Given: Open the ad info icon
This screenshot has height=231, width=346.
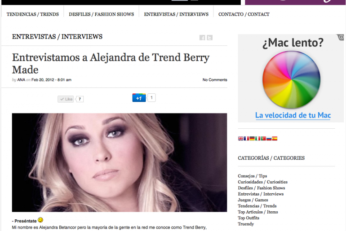Looking at the screenshot, I should pyautogui.click(x=341, y=37).
